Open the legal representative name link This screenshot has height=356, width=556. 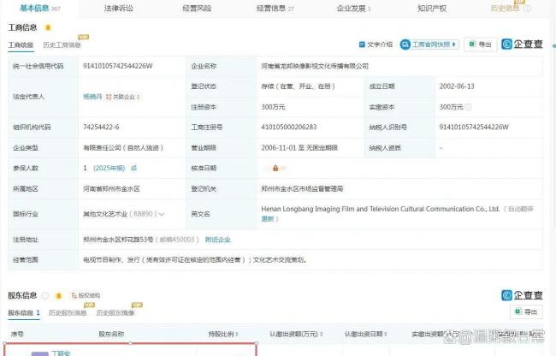(x=92, y=97)
